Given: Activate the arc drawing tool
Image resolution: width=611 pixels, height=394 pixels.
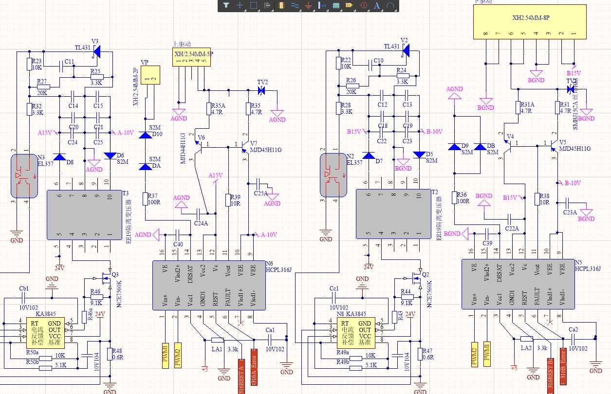Looking at the screenshot, I should pyautogui.click(x=390, y=5).
